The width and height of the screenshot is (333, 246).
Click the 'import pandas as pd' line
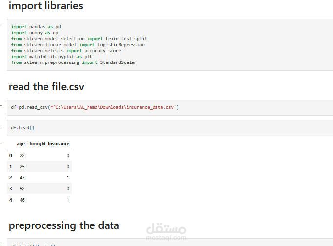tap(36, 27)
